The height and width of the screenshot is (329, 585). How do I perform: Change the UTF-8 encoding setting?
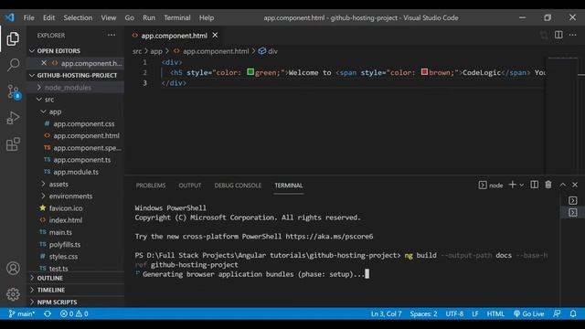(x=454, y=313)
